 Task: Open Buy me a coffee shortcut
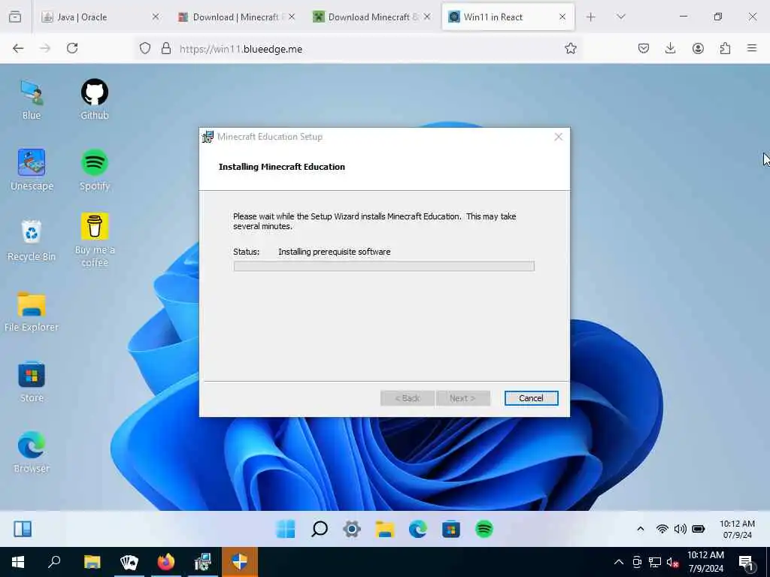coord(94,240)
